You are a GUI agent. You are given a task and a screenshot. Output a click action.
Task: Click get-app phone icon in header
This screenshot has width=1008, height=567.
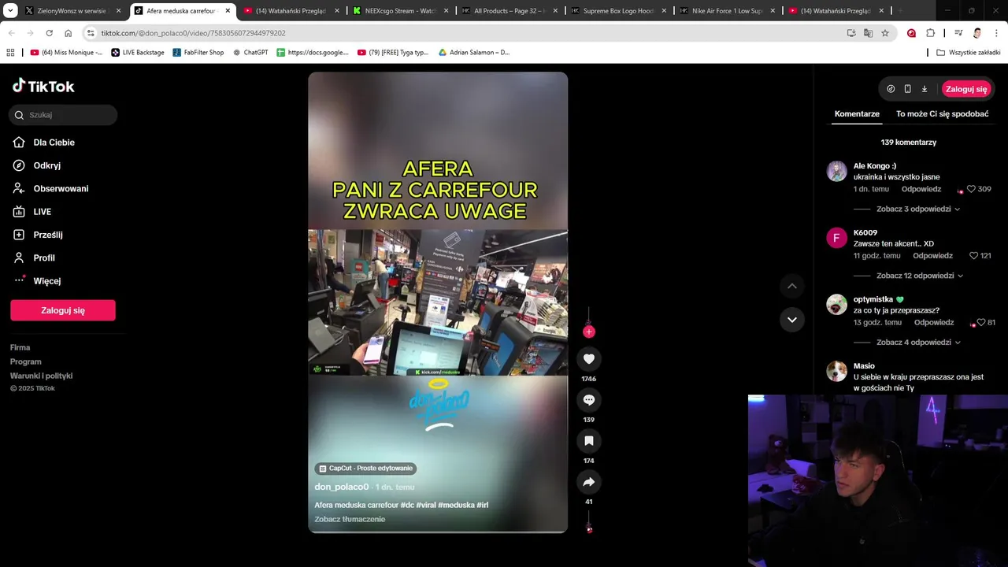coord(907,89)
